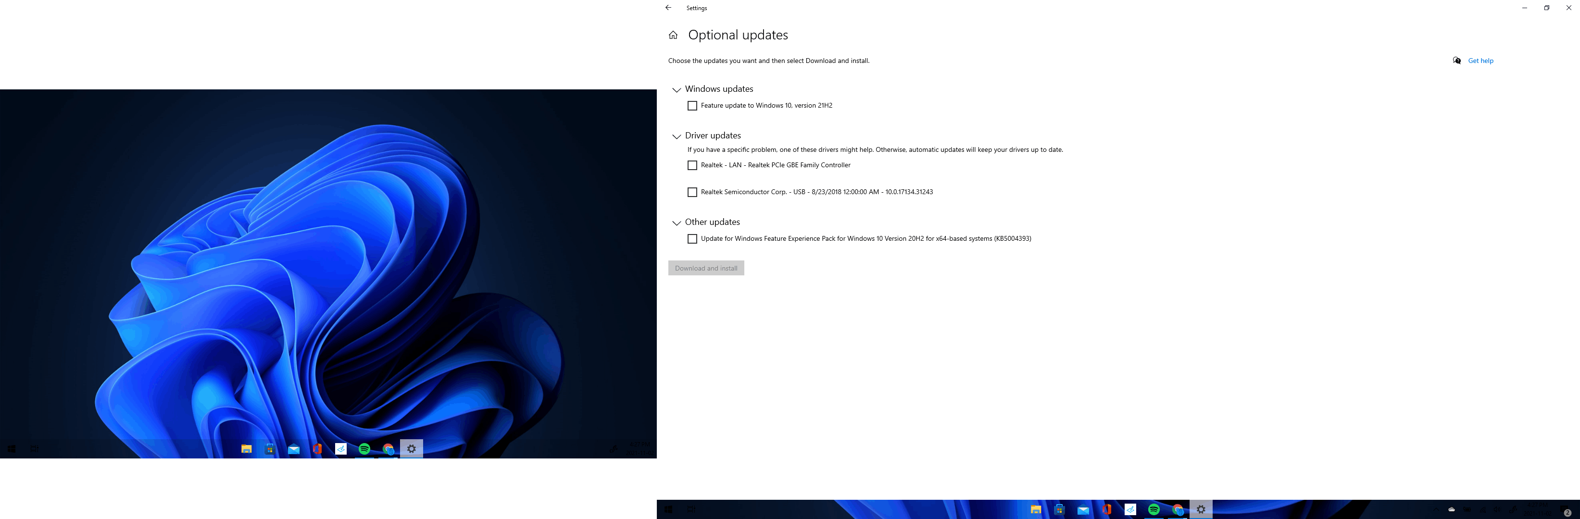
Task: Click Download and install button
Action: coord(705,267)
